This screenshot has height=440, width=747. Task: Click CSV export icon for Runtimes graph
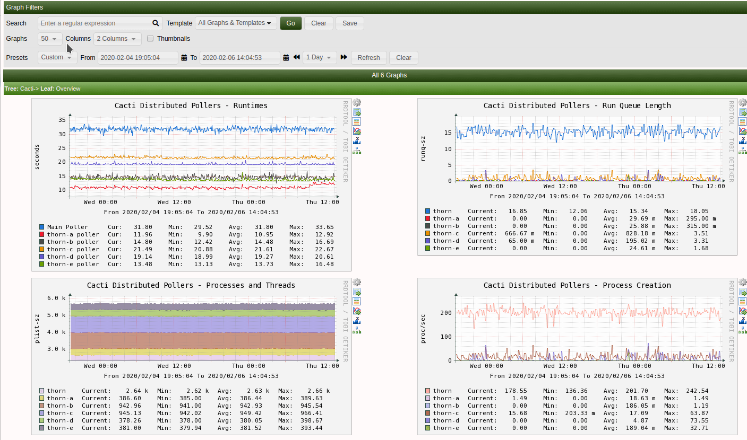click(357, 112)
